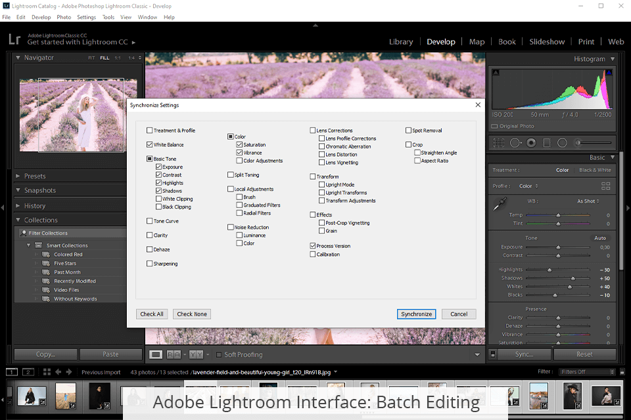The image size is (631, 420).
Task: Select the Radial Filter circle tool
Action: click(562, 142)
